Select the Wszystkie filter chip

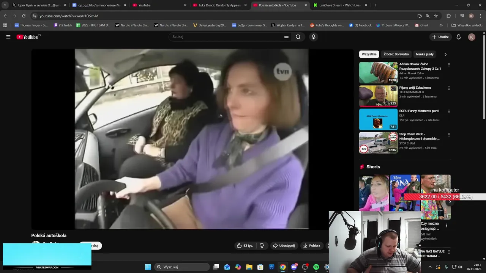click(x=369, y=54)
